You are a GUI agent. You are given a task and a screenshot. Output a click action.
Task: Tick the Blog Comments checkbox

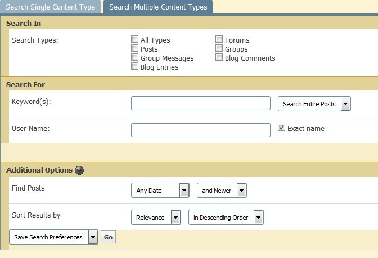(x=219, y=58)
